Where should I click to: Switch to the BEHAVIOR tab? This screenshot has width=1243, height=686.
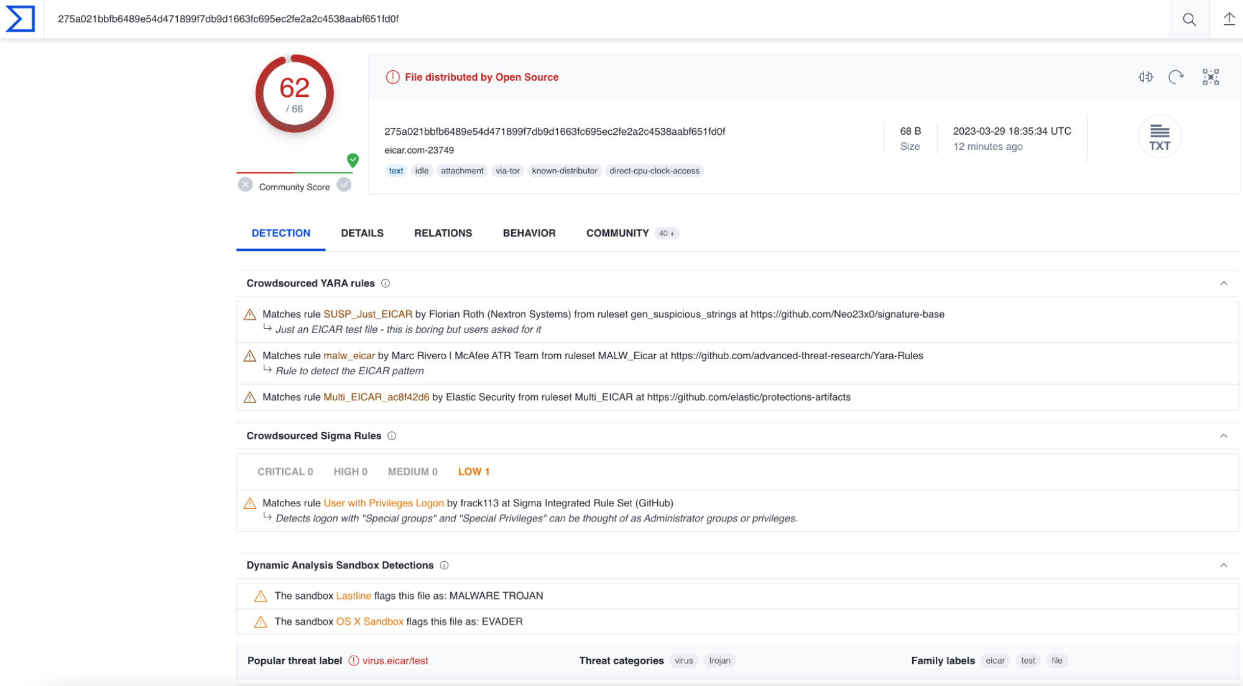528,232
